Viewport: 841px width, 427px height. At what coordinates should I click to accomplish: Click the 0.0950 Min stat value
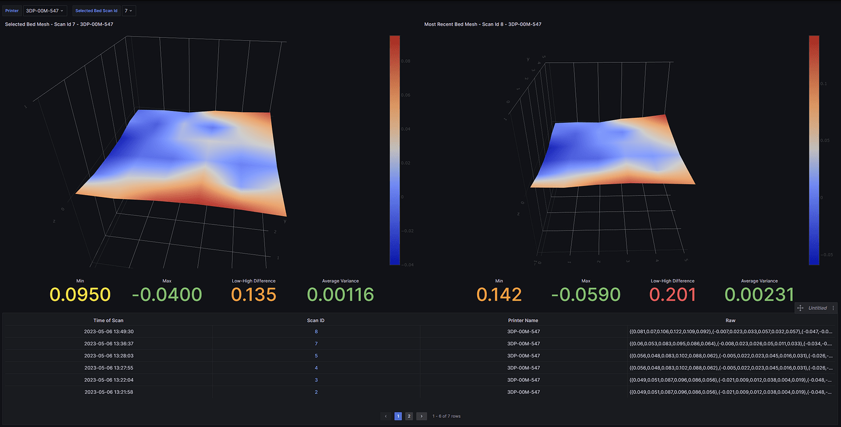[80, 295]
